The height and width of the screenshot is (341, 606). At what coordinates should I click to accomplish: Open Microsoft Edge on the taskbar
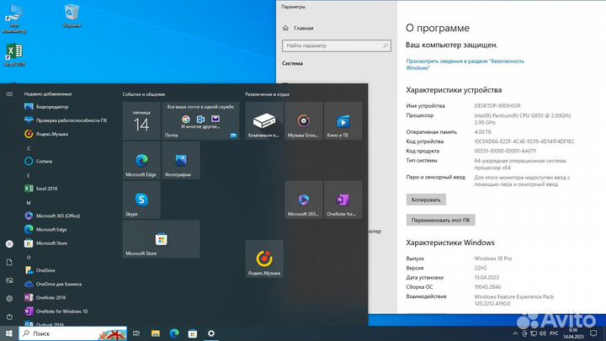[174, 333]
